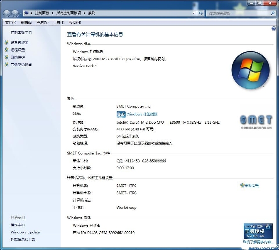Click the 查看有关计算机的基本信息 heading
Screen dimensions: 279x250
[x=95, y=34]
